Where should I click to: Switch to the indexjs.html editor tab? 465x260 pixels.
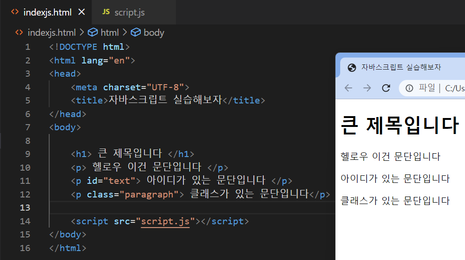coord(47,12)
